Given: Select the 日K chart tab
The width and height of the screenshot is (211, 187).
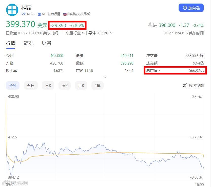Looking at the screenshot, I should click(48, 86).
